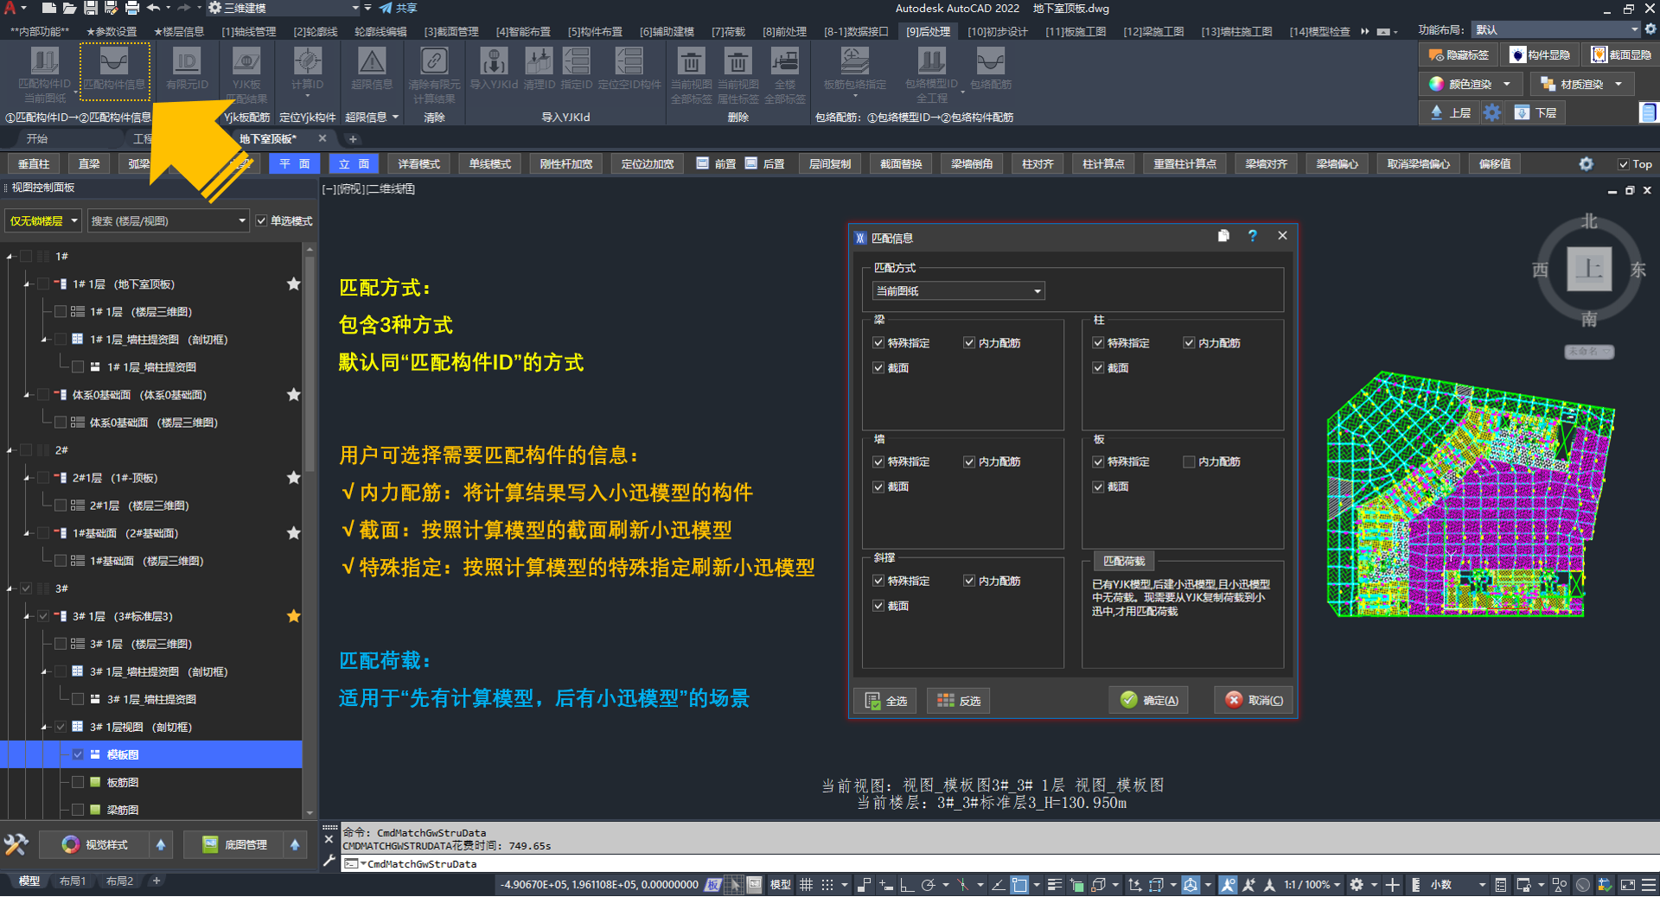Click the 匹配荷载 button
Image resolution: width=1660 pixels, height=897 pixels.
[x=1124, y=562]
